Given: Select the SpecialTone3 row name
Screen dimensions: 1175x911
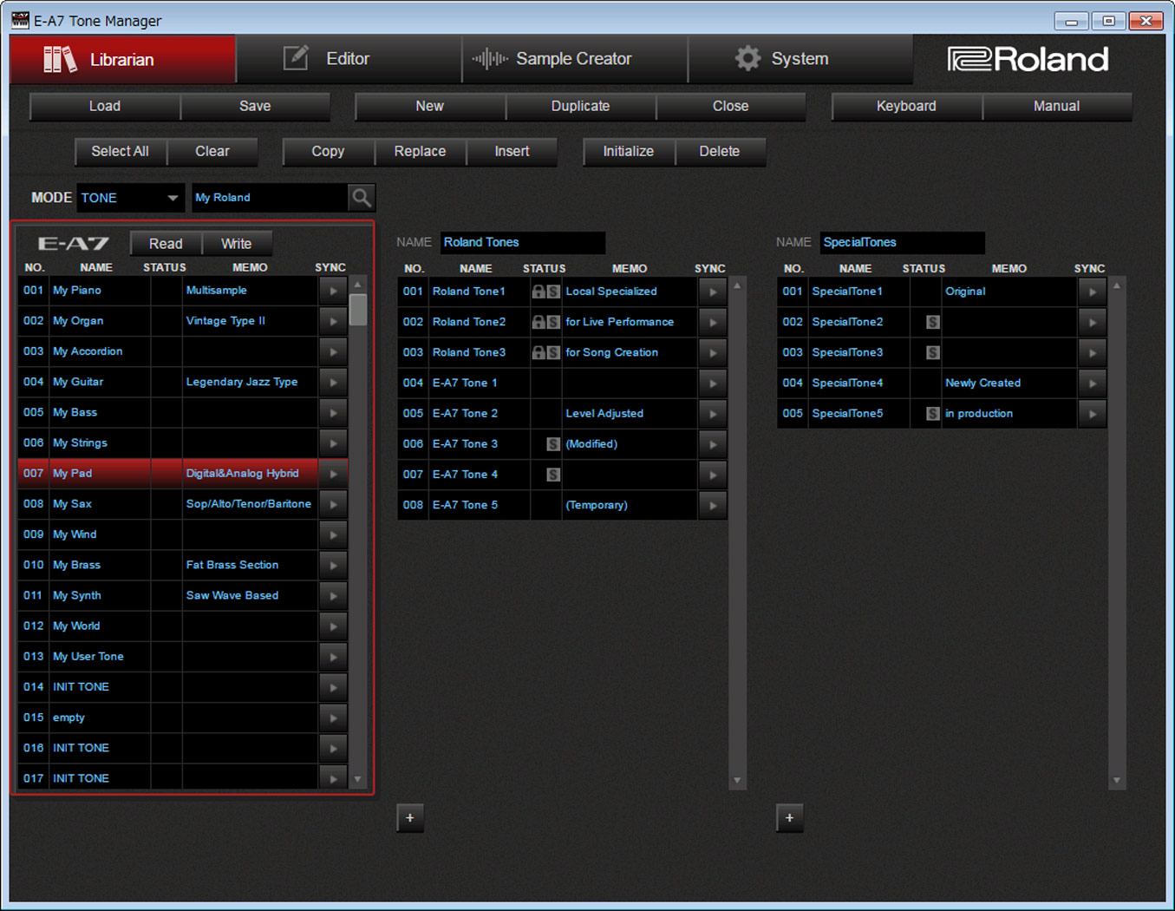Looking at the screenshot, I should [x=847, y=352].
